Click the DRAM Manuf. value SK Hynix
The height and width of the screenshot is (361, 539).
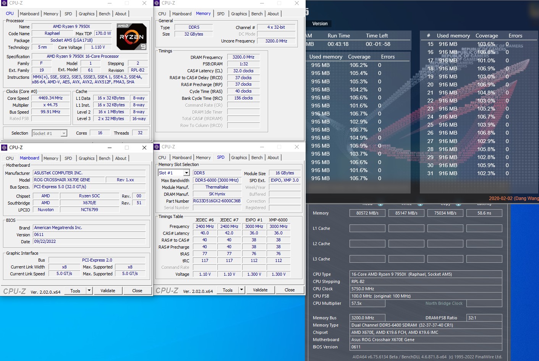click(217, 194)
